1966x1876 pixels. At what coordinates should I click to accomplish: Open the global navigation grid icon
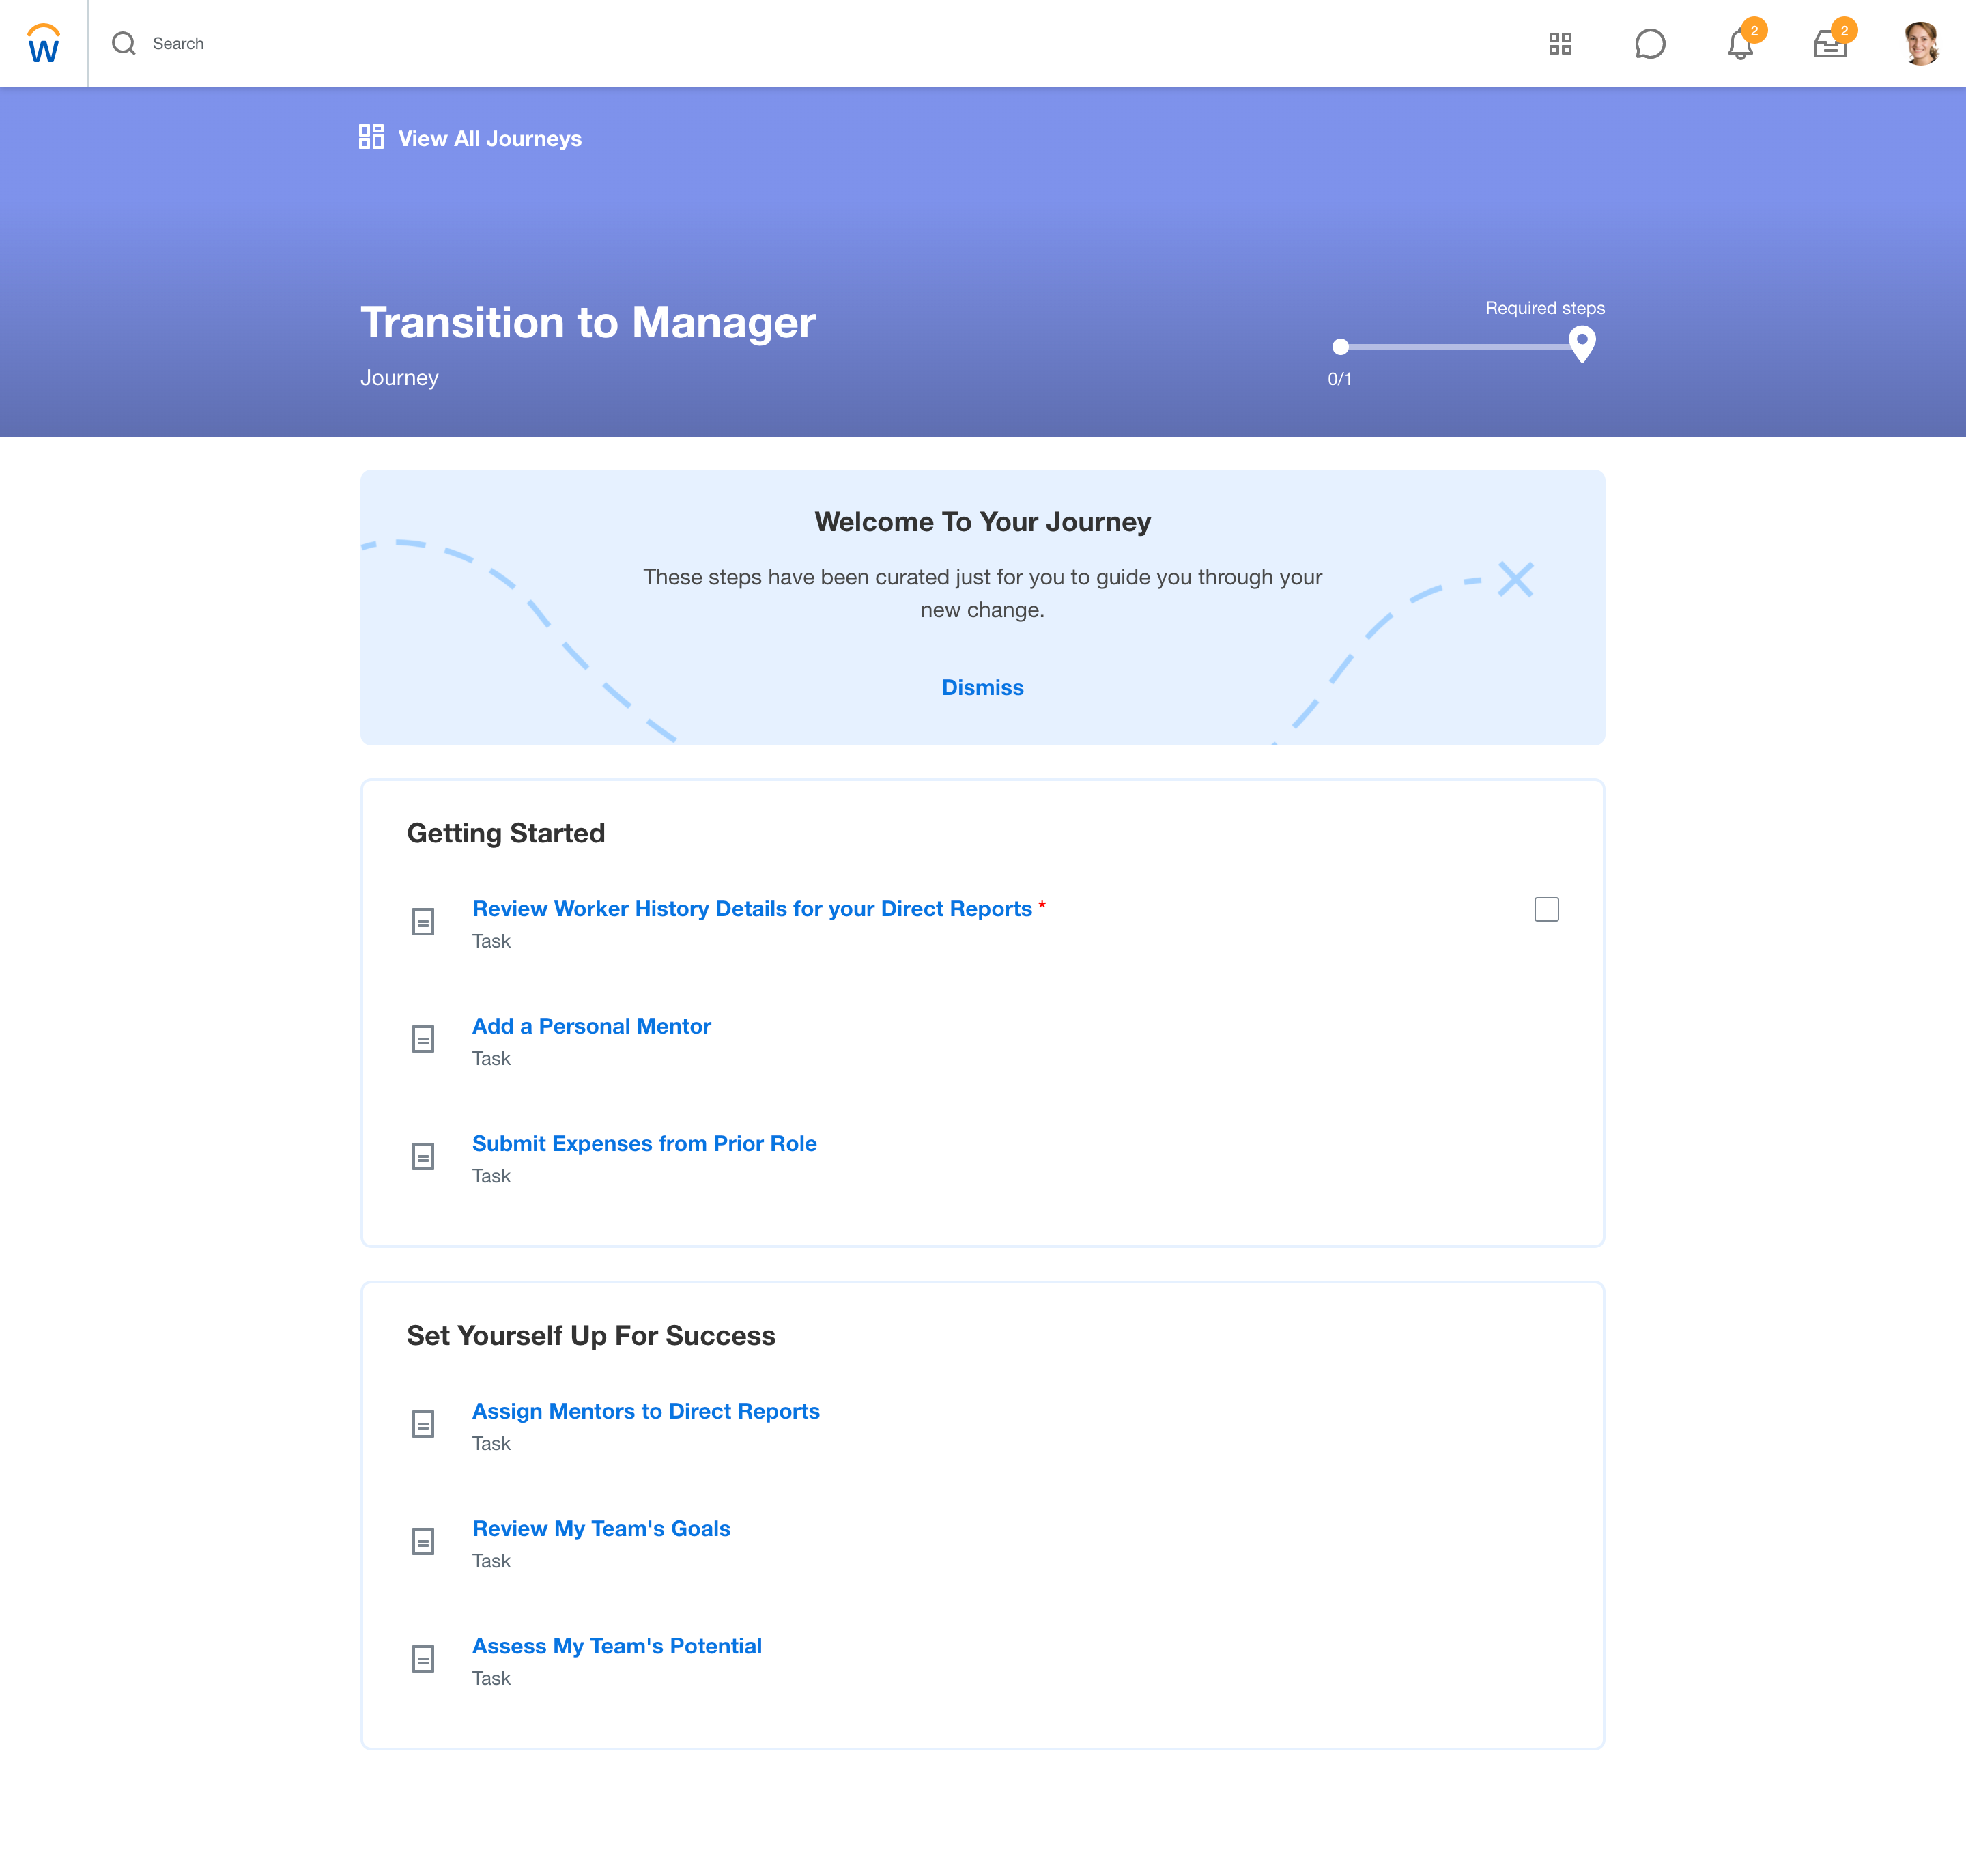(1561, 43)
